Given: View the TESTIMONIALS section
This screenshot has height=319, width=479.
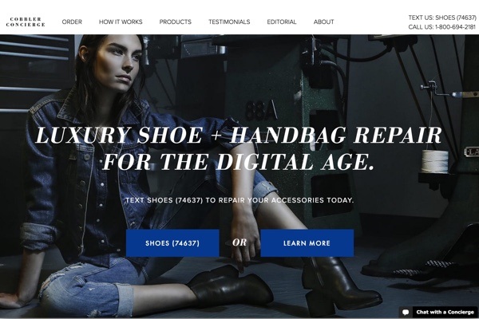Looking at the screenshot, I should point(229,22).
